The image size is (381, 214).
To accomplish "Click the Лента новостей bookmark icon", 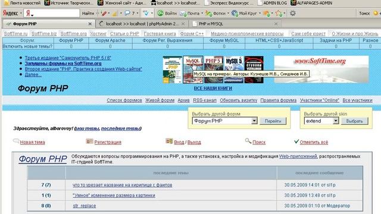I will pyautogui.click(x=7, y=3).
